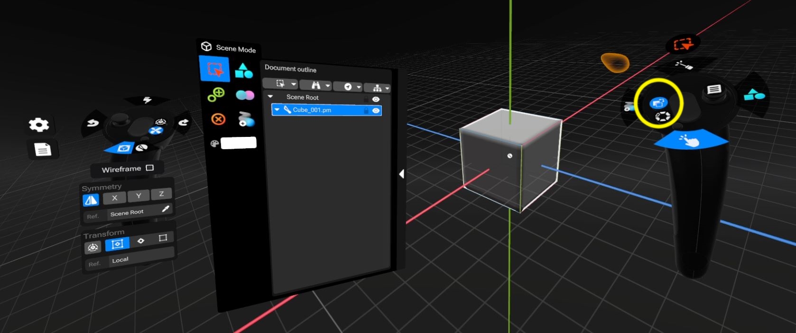Click the blue pointing-hand interaction icon
Viewport: 796px width, 333px height.
click(690, 140)
